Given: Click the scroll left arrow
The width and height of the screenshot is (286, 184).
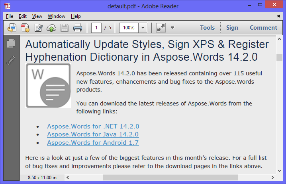Looking at the screenshot, I should coord(68,178).
